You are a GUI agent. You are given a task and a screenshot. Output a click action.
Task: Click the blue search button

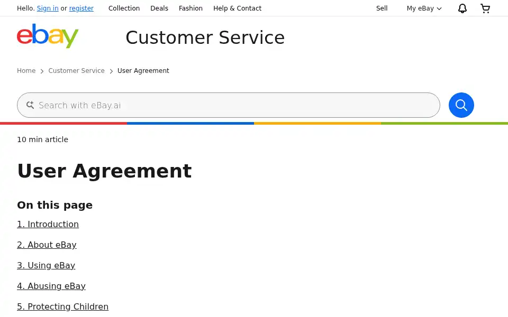pos(461,105)
